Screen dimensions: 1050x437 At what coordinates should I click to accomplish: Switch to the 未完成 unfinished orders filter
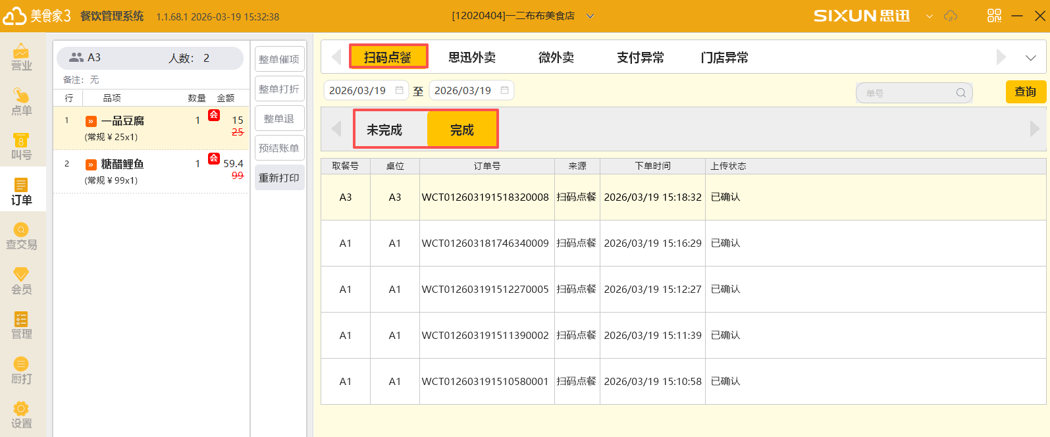click(384, 130)
